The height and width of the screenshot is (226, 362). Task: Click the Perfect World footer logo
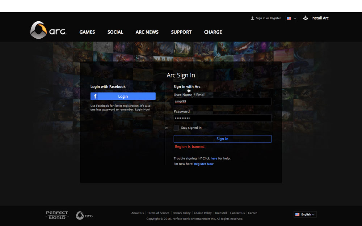point(57,215)
